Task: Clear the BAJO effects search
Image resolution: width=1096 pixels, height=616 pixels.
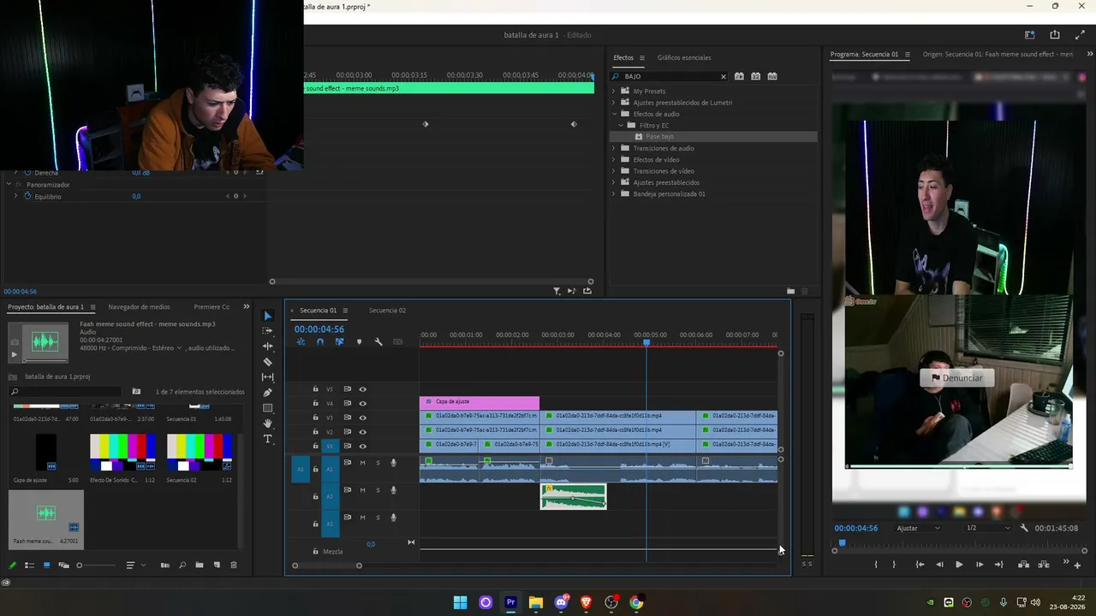Action: pos(723,77)
